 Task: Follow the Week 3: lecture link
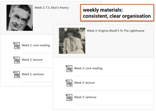click(x=84, y=83)
